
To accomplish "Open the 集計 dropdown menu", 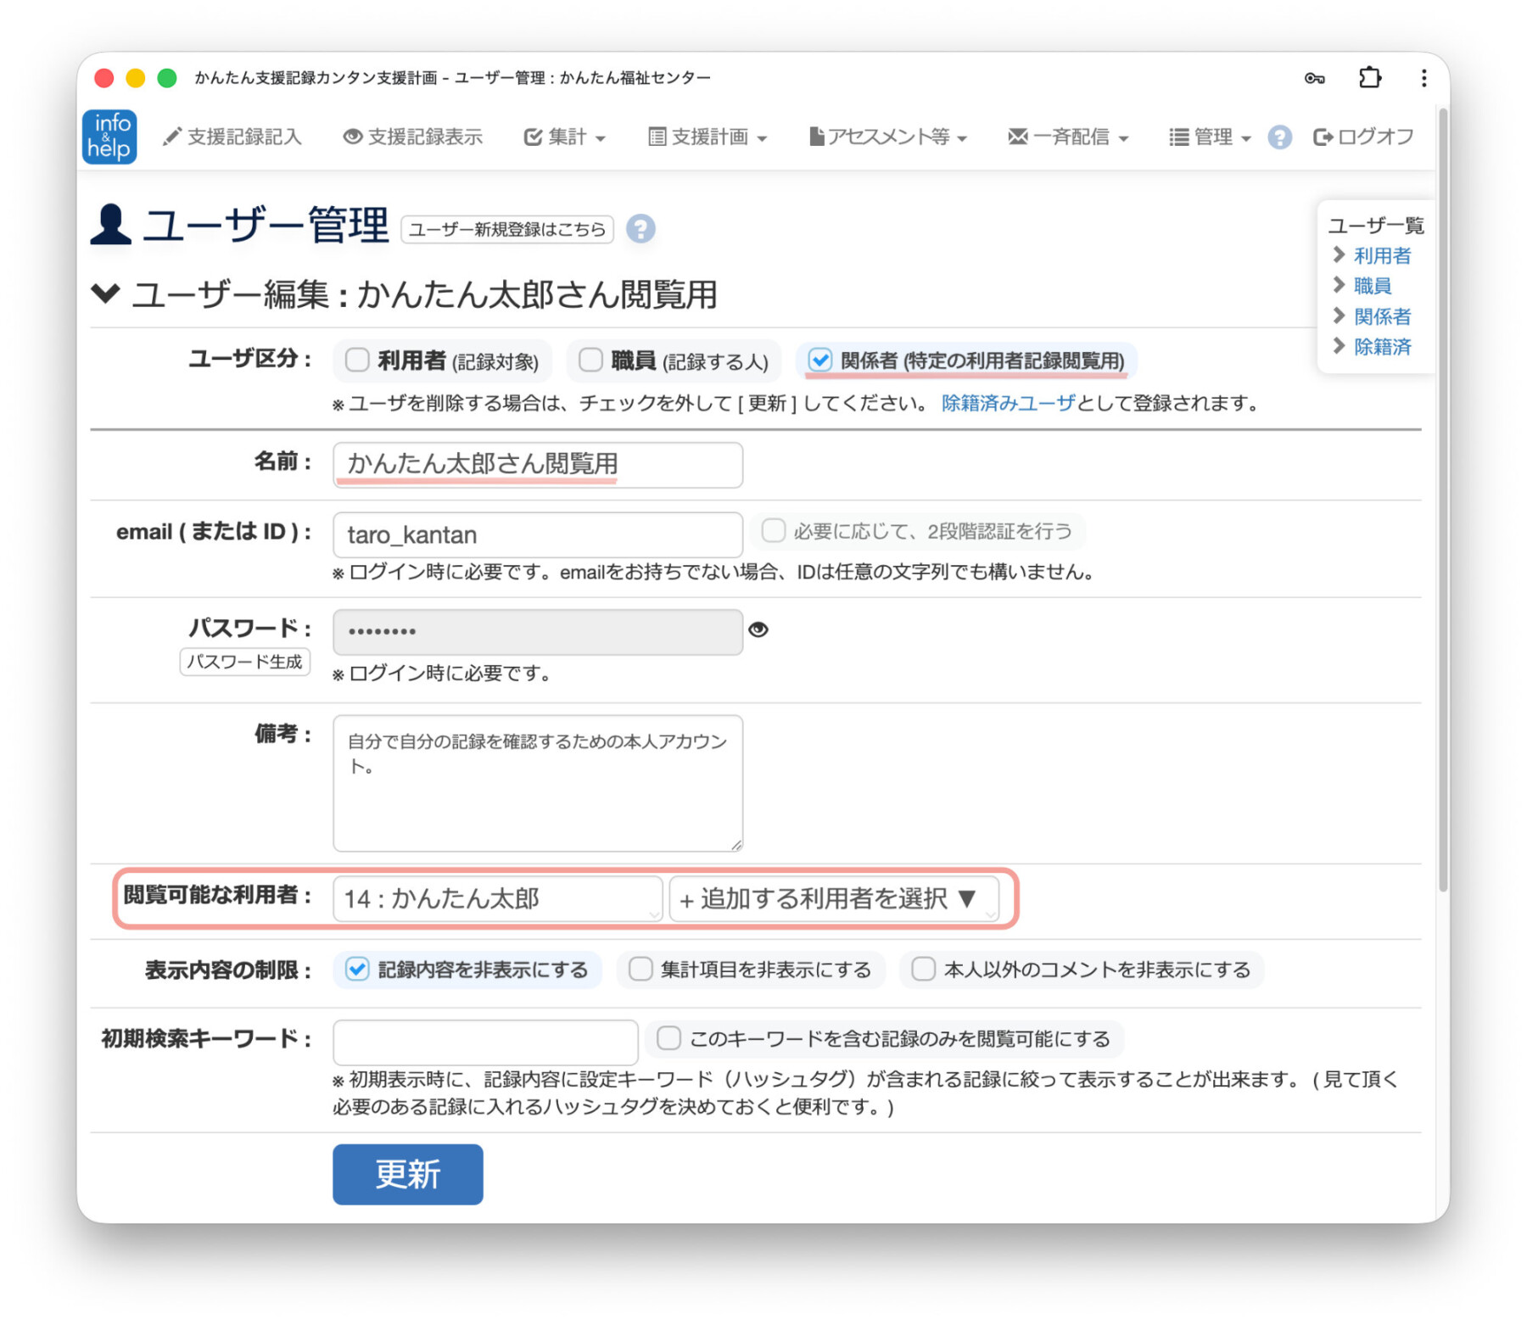I will pyautogui.click(x=564, y=137).
